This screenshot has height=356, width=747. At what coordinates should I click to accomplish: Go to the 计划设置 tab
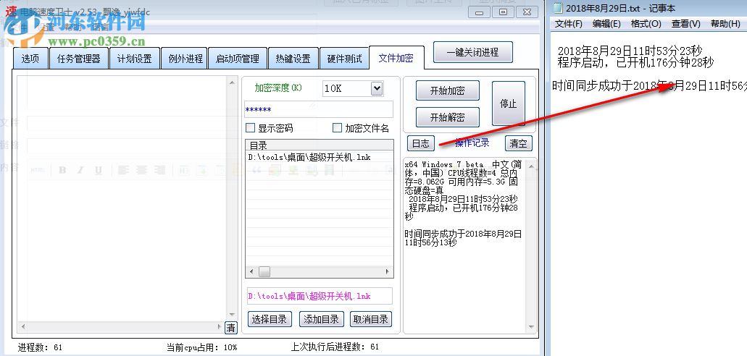pos(134,59)
